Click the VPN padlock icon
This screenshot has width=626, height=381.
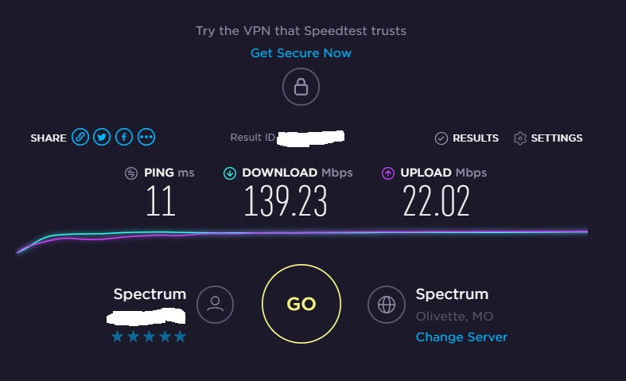click(x=301, y=87)
